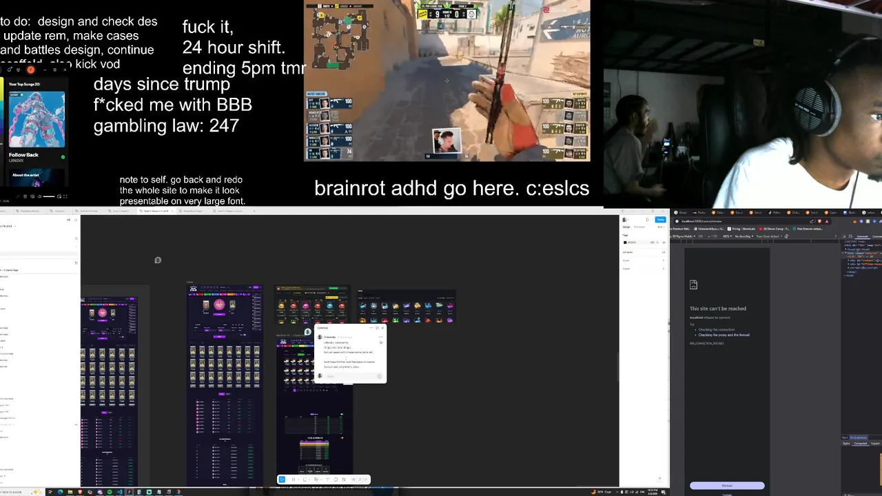Open the No throttling dropdown
The width and height of the screenshot is (882, 496).
(744, 236)
